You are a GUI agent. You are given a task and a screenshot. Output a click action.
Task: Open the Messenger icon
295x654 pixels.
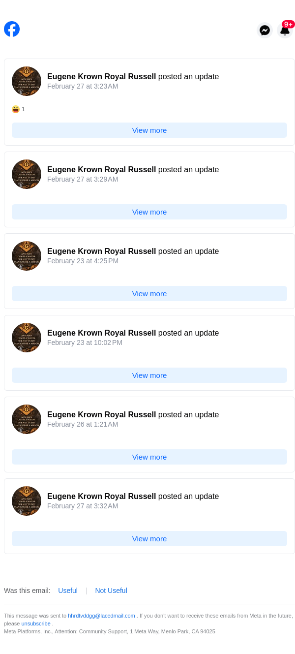click(265, 30)
